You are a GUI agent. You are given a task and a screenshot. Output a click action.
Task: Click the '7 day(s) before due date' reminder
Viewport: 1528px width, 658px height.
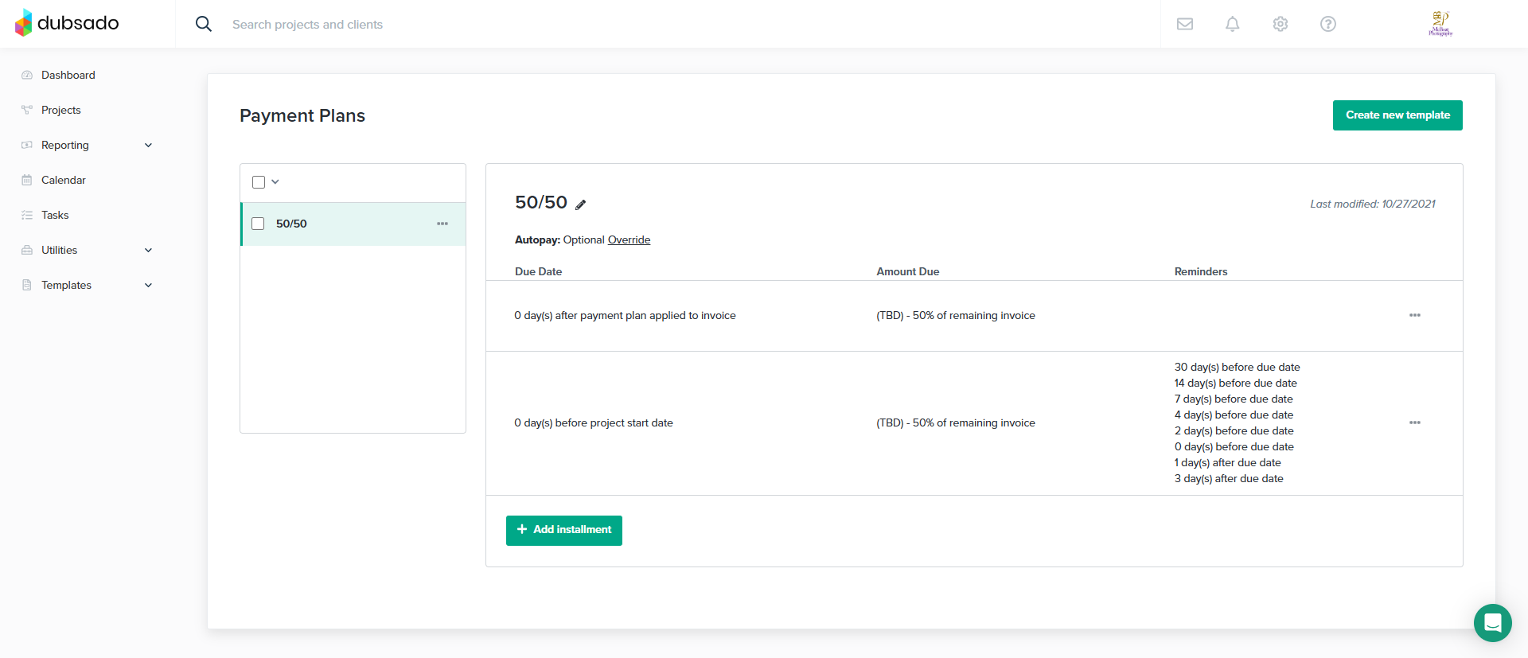[x=1234, y=399]
